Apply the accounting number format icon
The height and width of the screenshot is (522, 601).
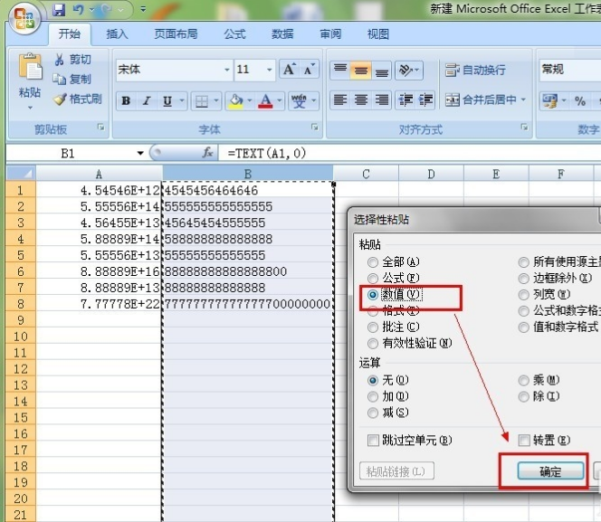tap(549, 101)
